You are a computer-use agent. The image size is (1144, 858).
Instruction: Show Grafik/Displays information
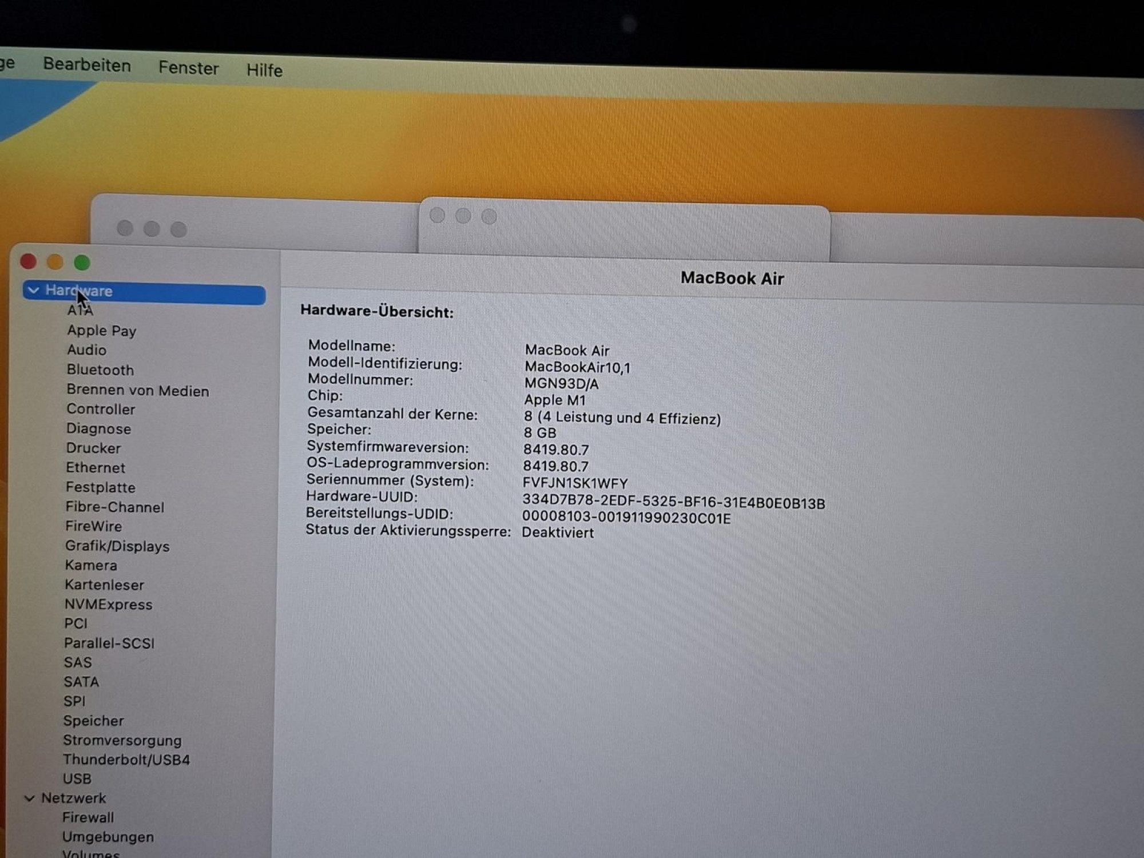(x=117, y=546)
